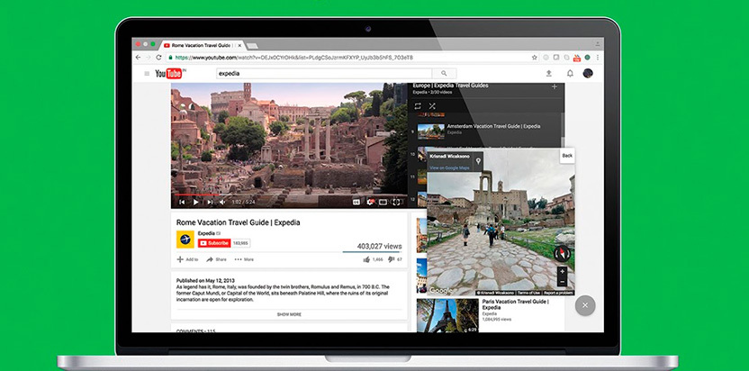Seek on the video progress bar
Image resolution: width=749 pixels, height=371 pixels.
tap(289, 195)
